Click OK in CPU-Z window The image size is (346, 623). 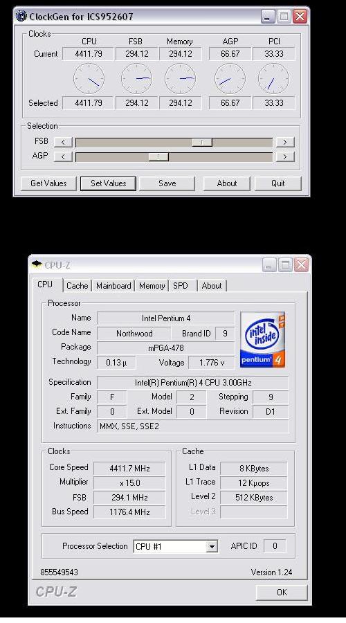[282, 593]
